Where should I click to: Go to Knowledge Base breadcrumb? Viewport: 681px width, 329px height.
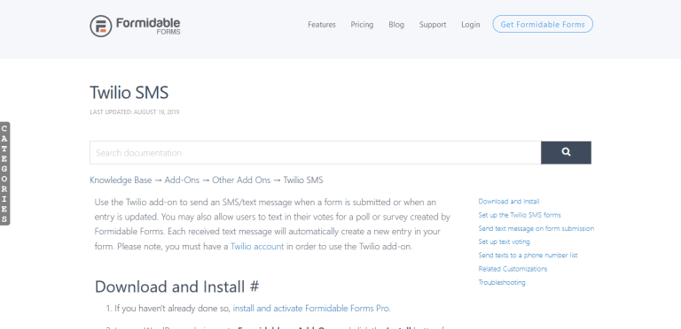coord(121,180)
